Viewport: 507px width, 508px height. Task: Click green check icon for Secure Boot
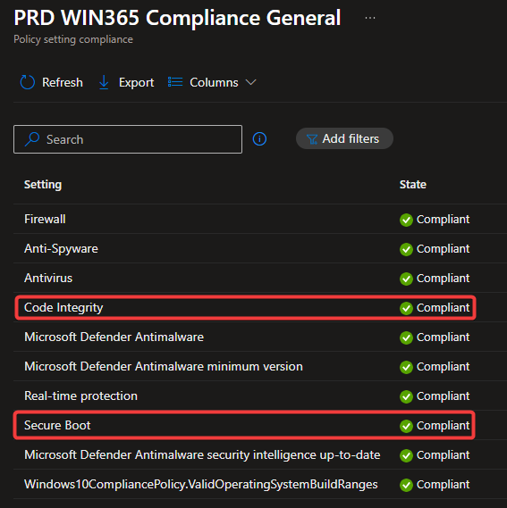(406, 426)
